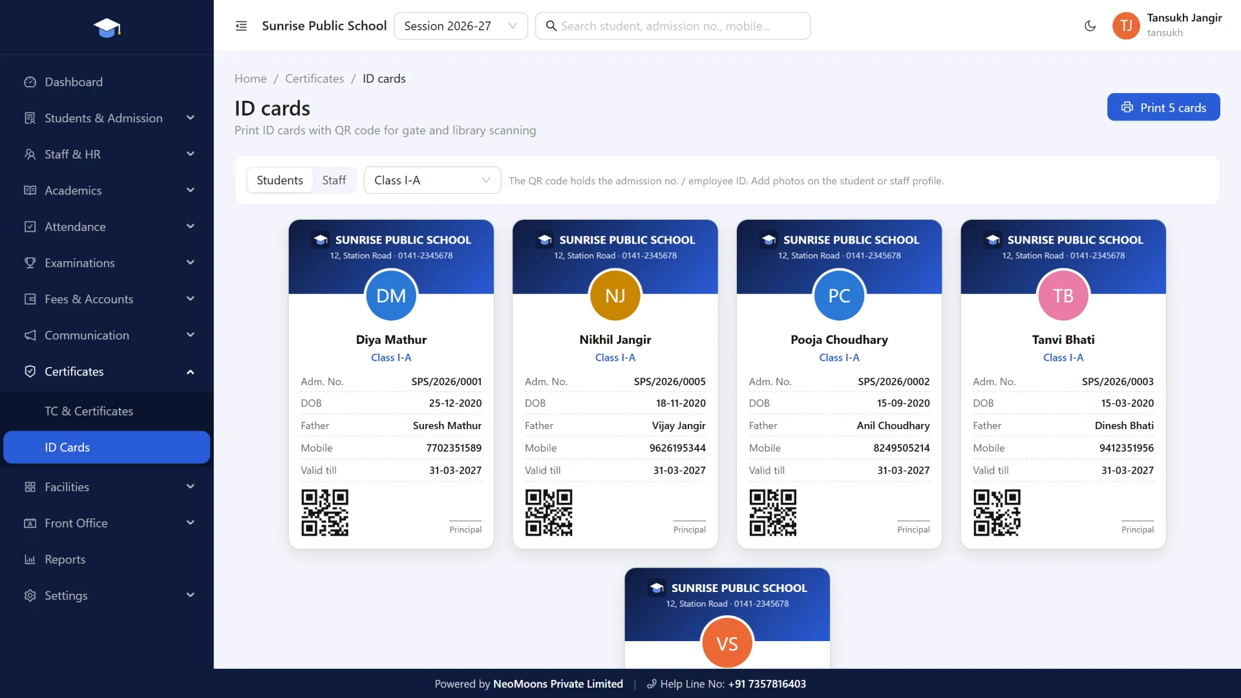Click the TJ user avatar
1241x698 pixels.
(x=1126, y=26)
